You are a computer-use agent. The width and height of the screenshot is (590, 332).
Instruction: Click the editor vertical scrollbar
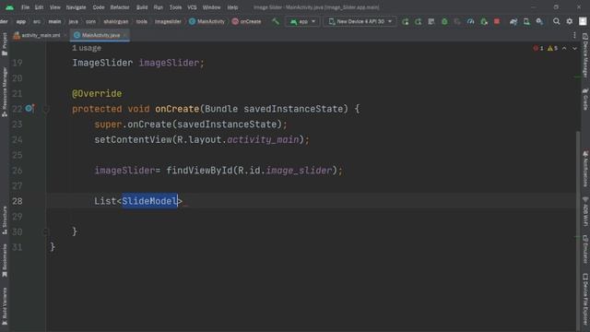pos(578,231)
